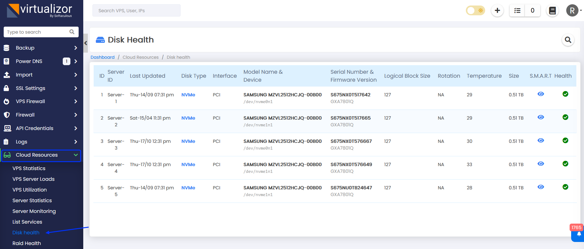This screenshot has width=584, height=249.
Task: Open VPS Statistics submenu item
Action: [x=29, y=168]
